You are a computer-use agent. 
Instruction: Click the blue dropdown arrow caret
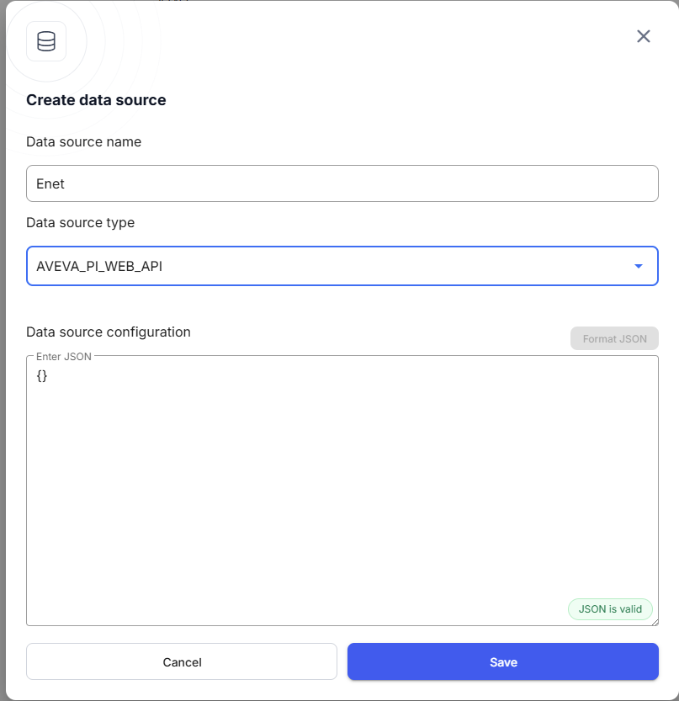[x=639, y=266]
